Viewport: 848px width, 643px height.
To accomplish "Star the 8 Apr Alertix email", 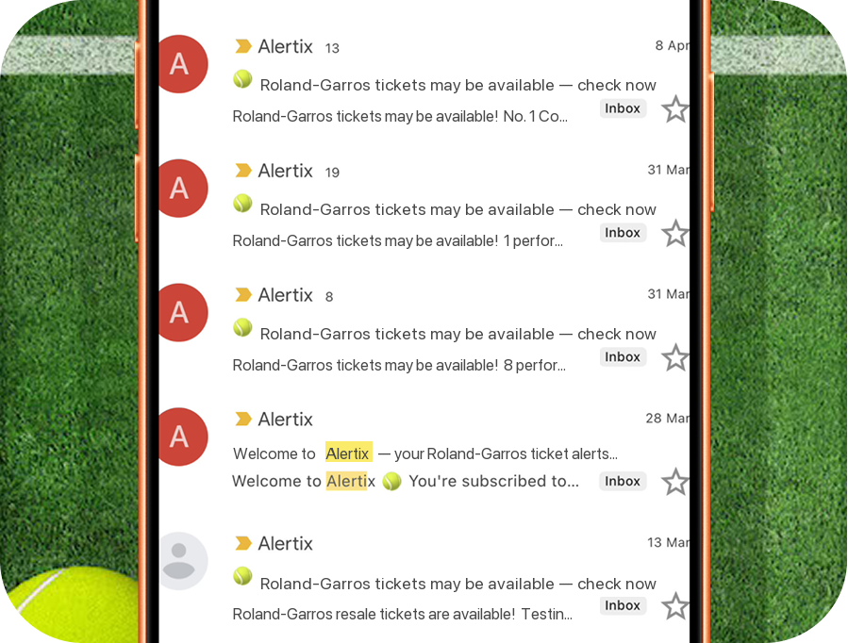I will click(x=674, y=109).
